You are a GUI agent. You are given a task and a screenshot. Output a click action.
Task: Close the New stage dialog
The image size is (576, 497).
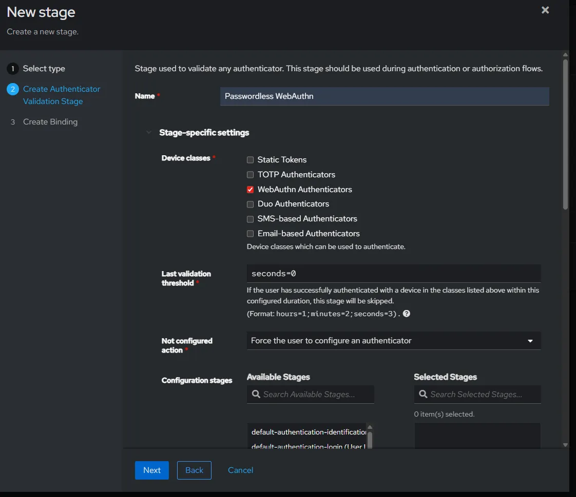pyautogui.click(x=545, y=10)
